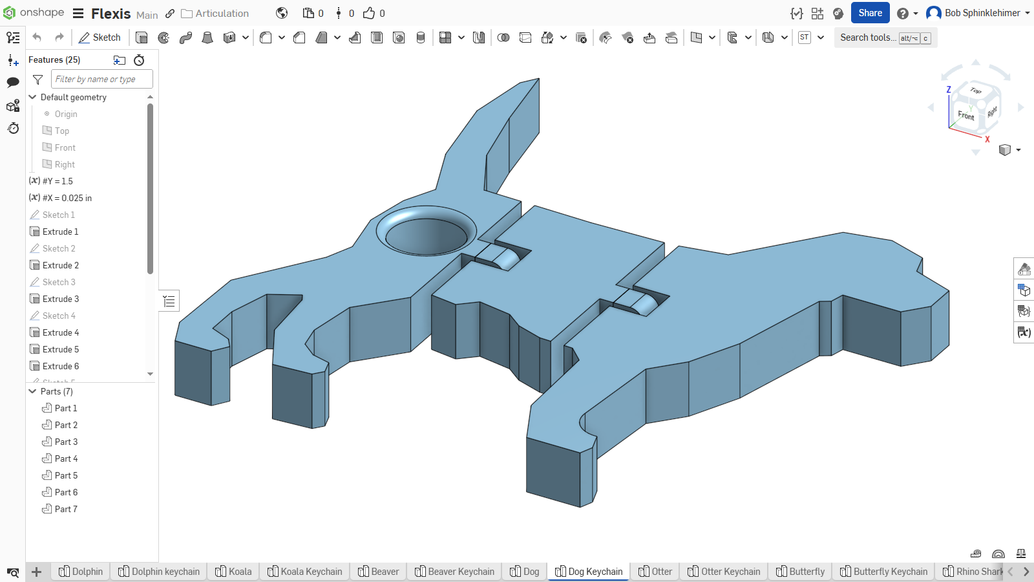Click the Filter by name or type field

click(102, 79)
